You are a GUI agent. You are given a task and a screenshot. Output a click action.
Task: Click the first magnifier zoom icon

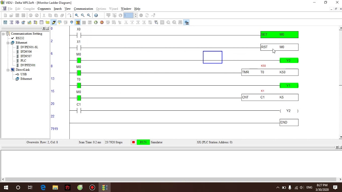click(77, 15)
